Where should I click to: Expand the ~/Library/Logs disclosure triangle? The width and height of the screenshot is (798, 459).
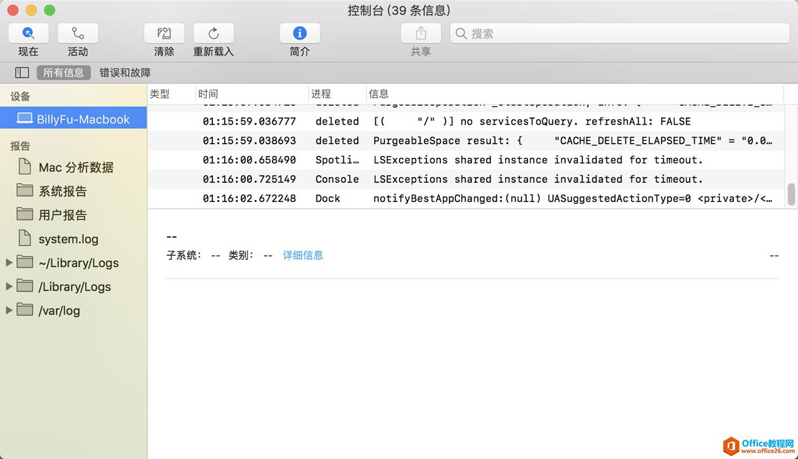(9, 262)
